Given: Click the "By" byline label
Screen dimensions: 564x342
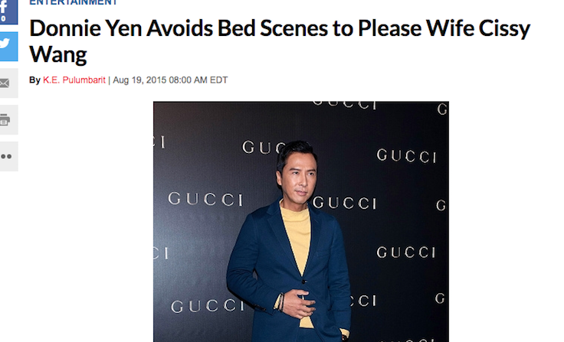Looking at the screenshot, I should tap(34, 80).
